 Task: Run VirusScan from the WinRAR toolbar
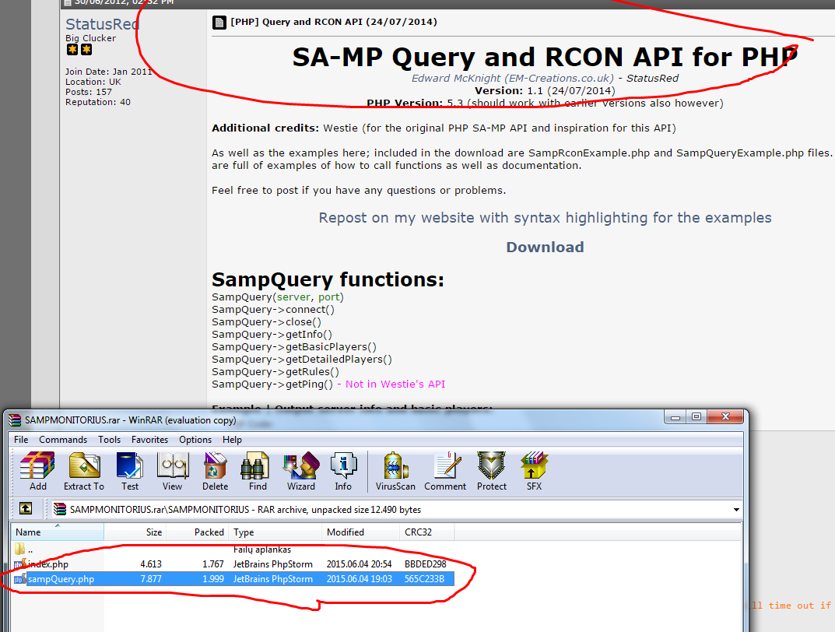tap(395, 471)
